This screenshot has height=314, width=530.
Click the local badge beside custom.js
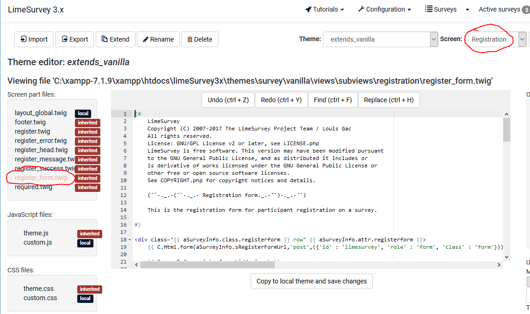click(x=85, y=243)
